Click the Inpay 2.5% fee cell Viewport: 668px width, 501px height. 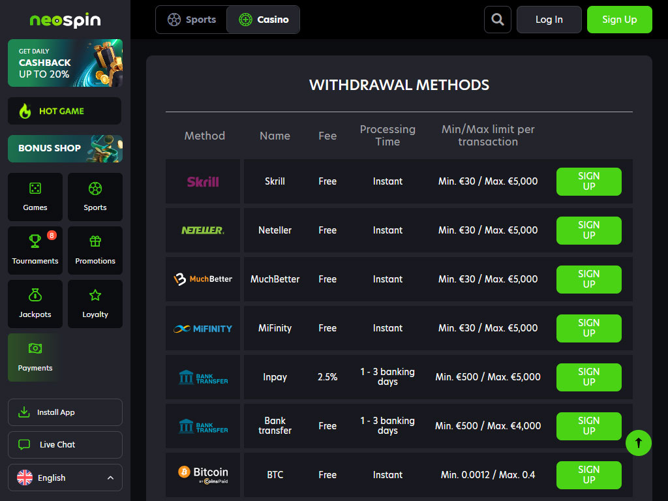tap(327, 377)
